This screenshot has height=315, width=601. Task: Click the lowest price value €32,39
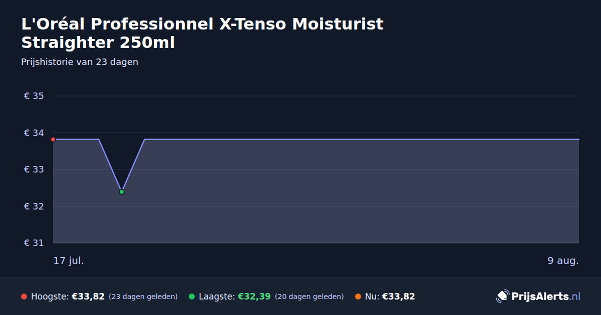[x=254, y=296]
